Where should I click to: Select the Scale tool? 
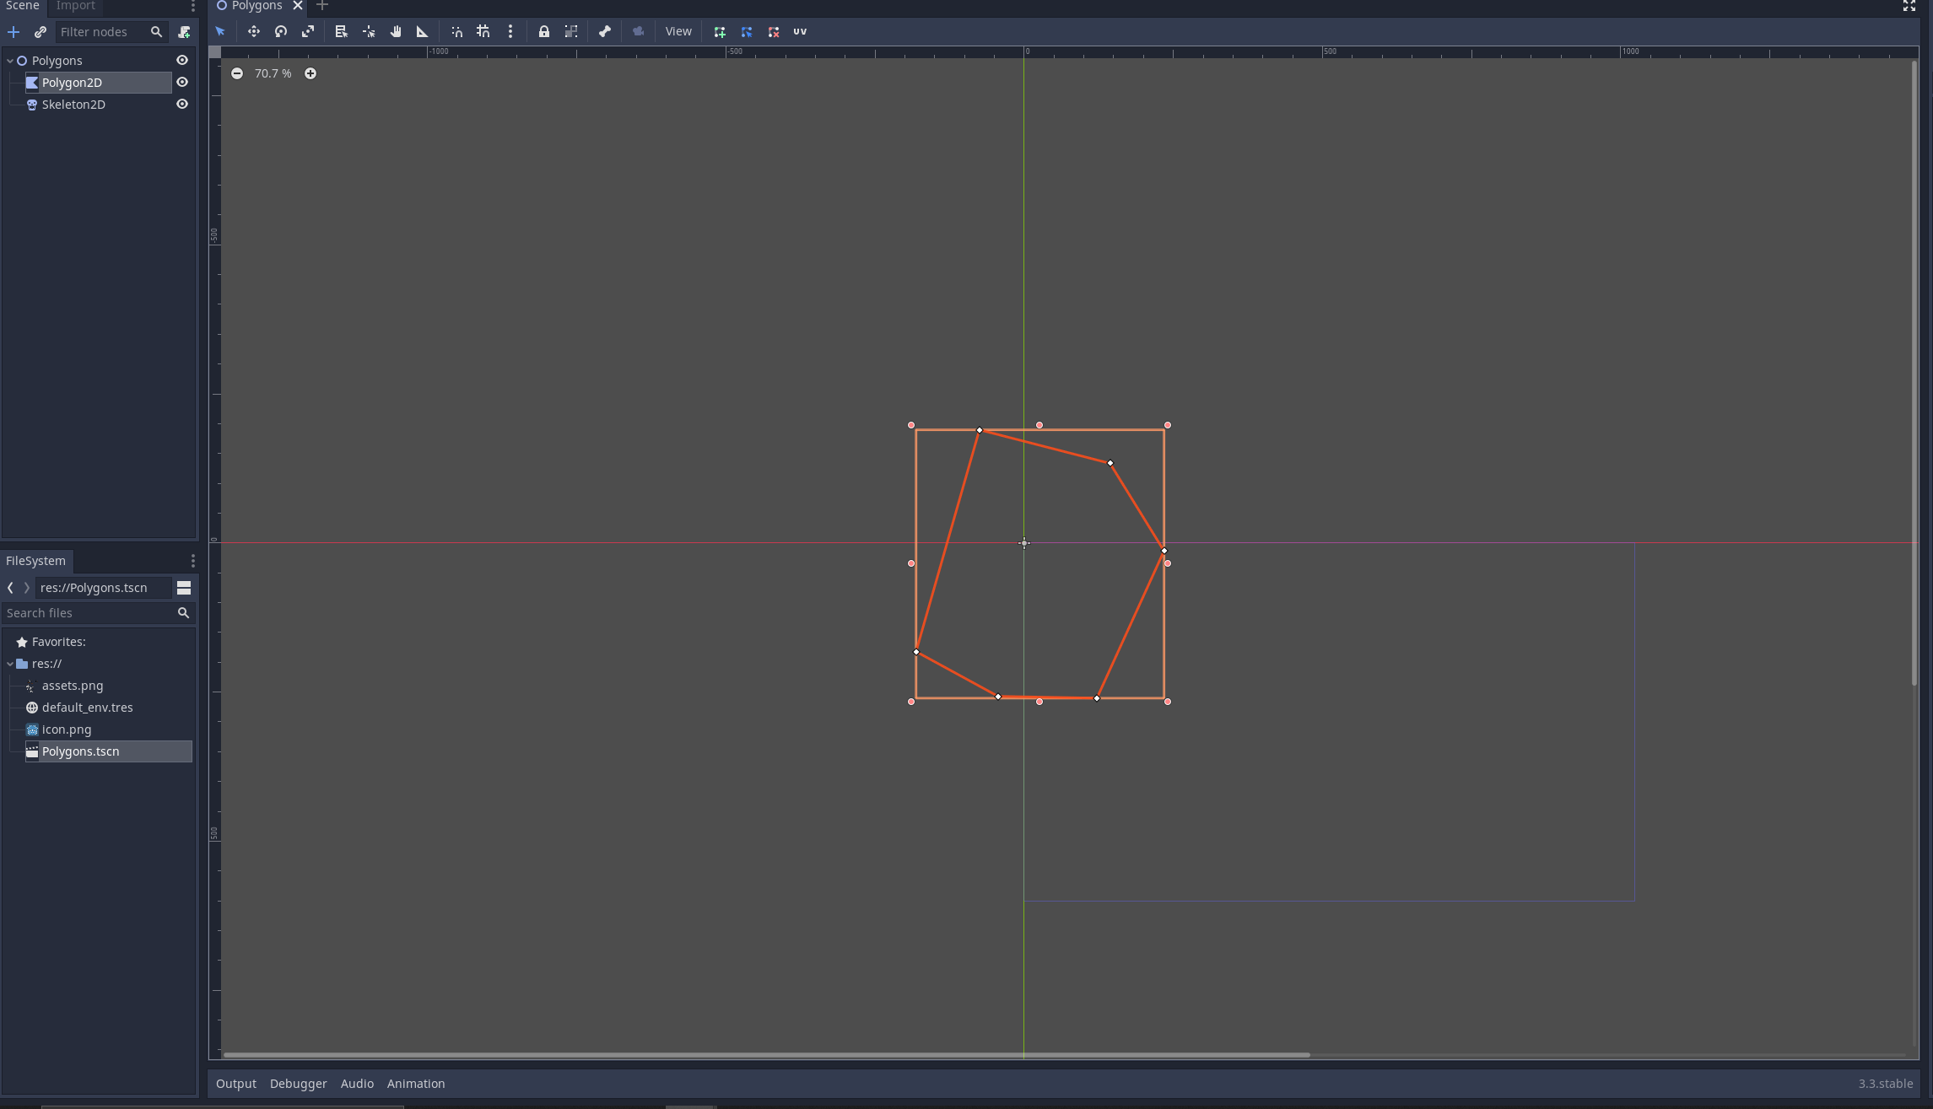[x=308, y=31]
